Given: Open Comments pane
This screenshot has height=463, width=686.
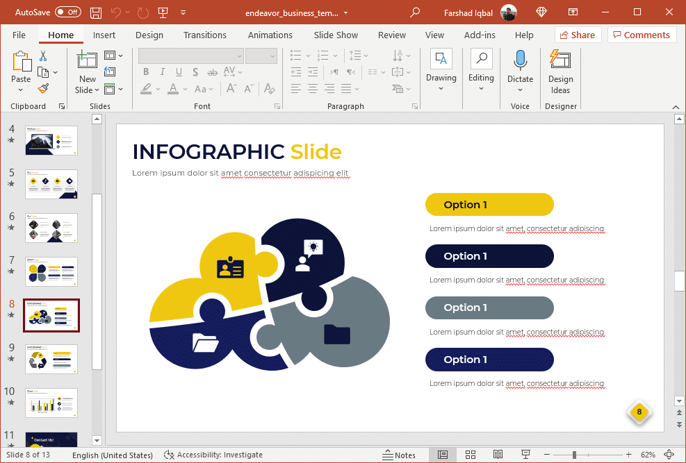Looking at the screenshot, I should coord(642,35).
